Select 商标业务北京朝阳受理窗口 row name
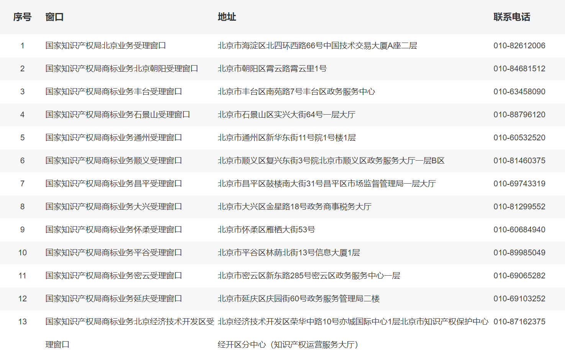Viewport: 565px width, 360px height. point(122,69)
